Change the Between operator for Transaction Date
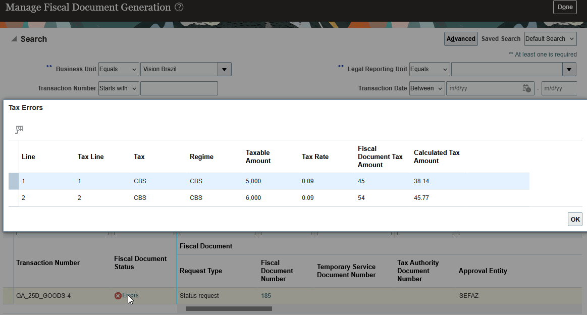Screen dimensions: 587x315 (x=426, y=88)
